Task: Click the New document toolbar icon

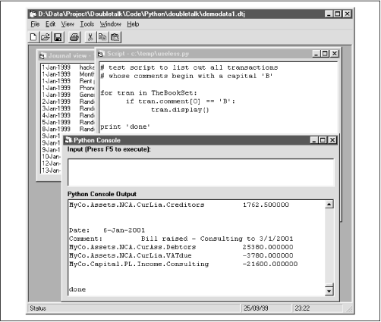Action: click(33, 37)
